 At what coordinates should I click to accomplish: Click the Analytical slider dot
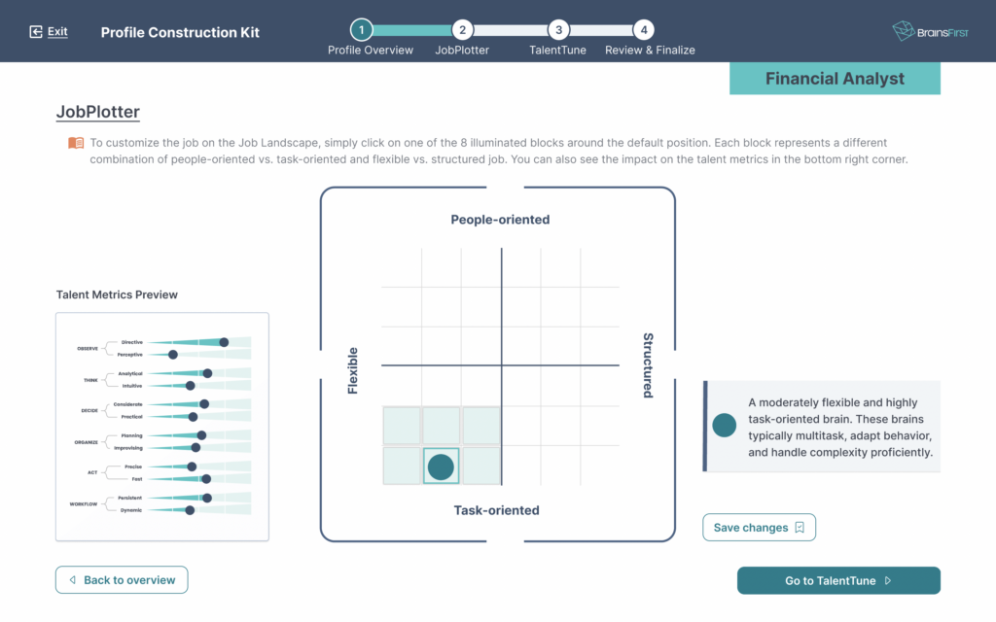(x=207, y=373)
